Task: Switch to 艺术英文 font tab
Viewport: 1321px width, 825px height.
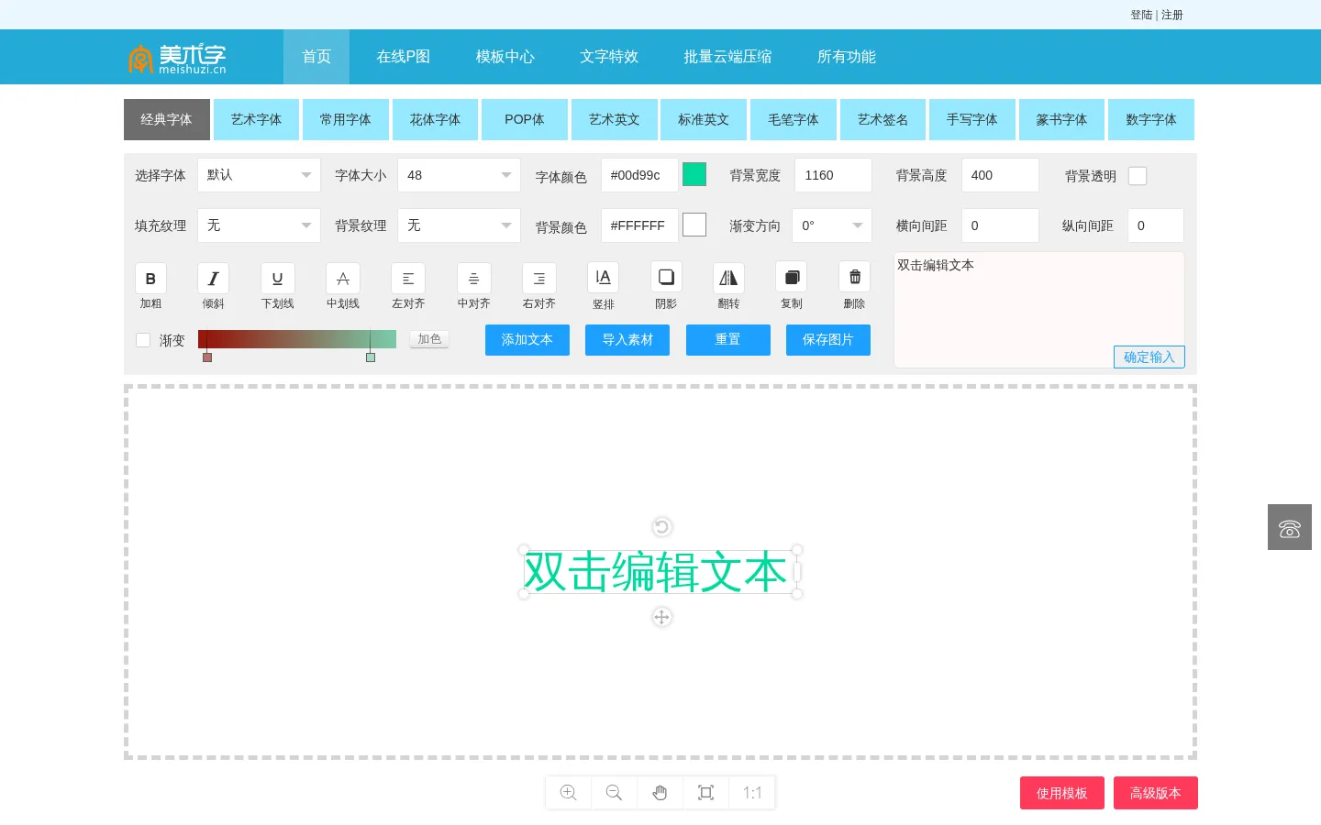Action: 614,119
